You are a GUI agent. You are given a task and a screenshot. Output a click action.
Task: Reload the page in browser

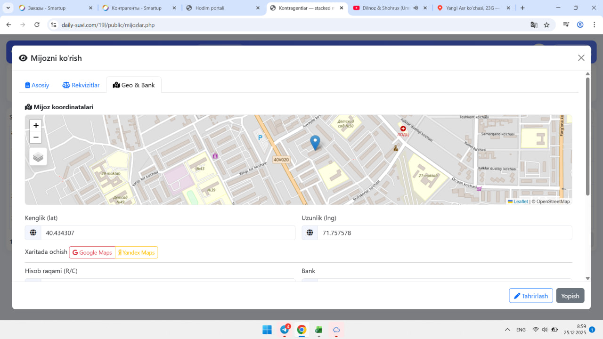tap(37, 25)
